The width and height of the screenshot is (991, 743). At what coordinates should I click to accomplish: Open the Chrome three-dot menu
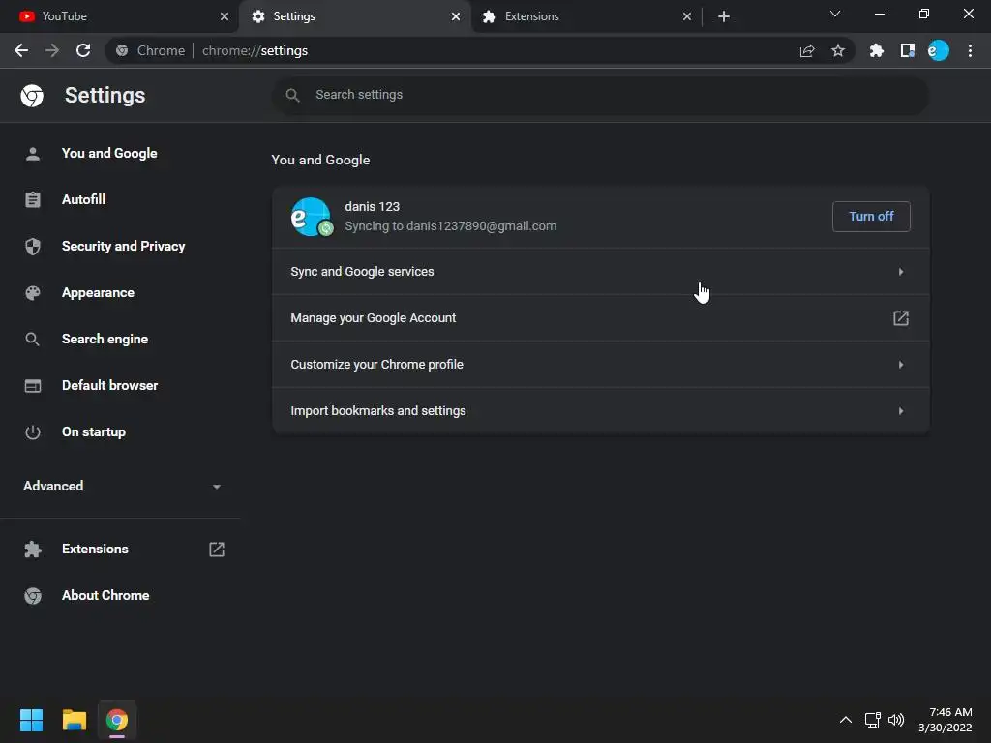(970, 50)
